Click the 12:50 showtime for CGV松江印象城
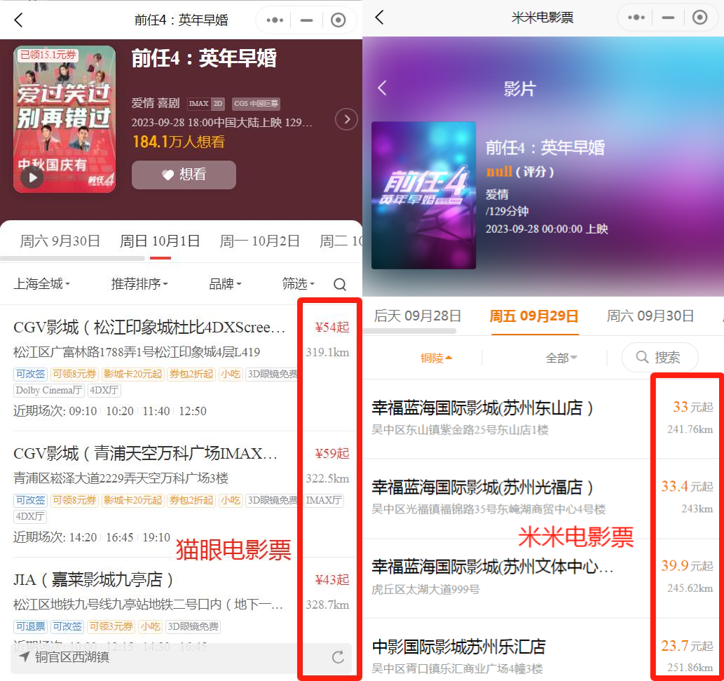Screen dimensions: 724x681 [x=193, y=411]
